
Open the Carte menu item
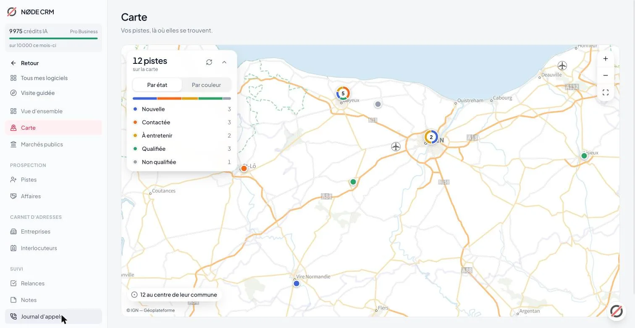[x=53, y=128]
